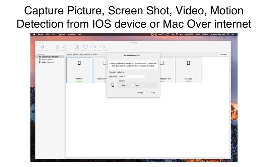Select Photo Video in sidebar
Image resolution: width=268 pixels, height=167 pixels.
(47, 59)
